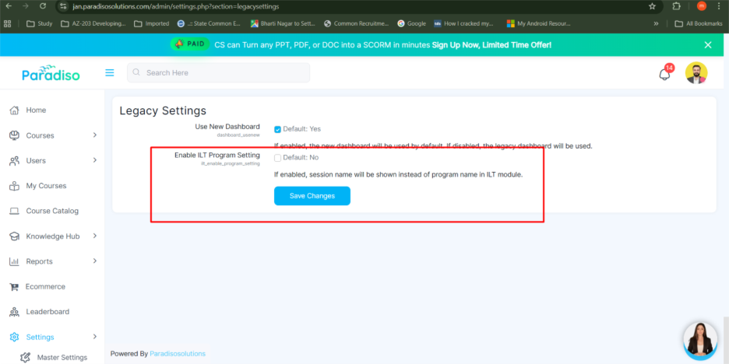Click the Ecommerce cart icon
The image size is (729, 364).
[x=14, y=286]
